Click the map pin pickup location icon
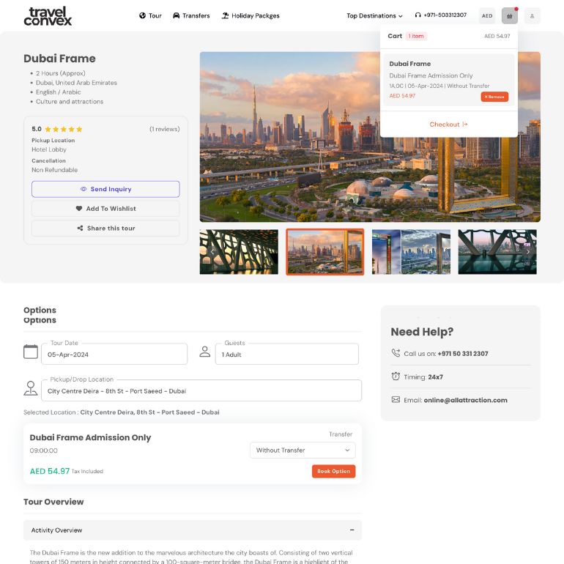The image size is (564, 564). pos(31,388)
